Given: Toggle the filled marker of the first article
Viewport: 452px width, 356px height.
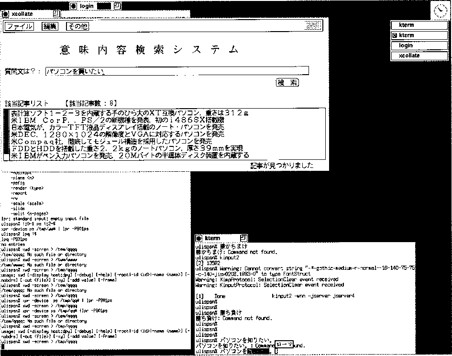Looking at the screenshot, I should point(6,113).
